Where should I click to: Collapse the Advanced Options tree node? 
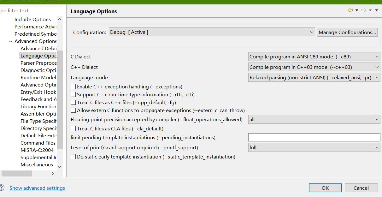click(11, 41)
